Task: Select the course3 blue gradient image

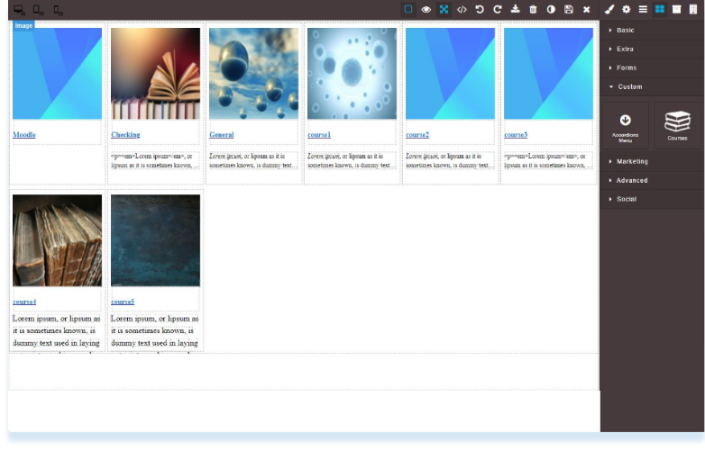Action: tap(548, 74)
